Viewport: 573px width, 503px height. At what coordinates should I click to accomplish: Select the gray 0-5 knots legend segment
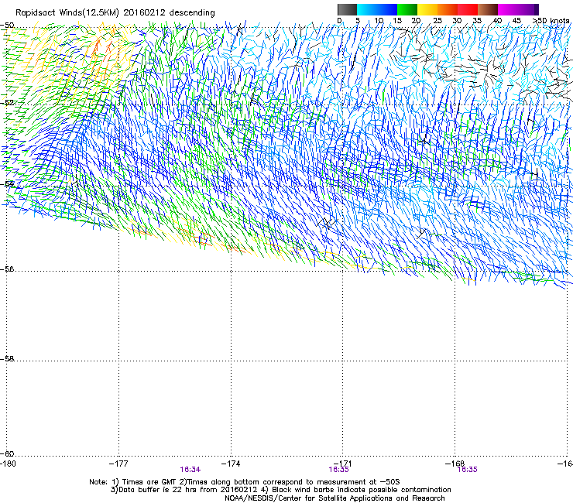tap(347, 9)
